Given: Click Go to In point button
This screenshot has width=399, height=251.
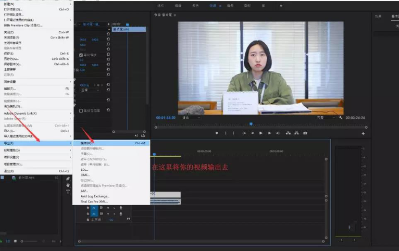Looking at the screenshot, I should pos(244,133).
